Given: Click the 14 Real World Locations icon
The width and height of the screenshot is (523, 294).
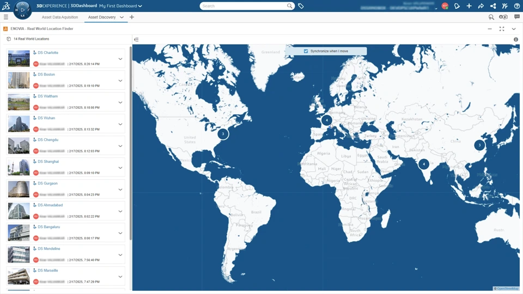Looking at the screenshot, I should point(9,39).
